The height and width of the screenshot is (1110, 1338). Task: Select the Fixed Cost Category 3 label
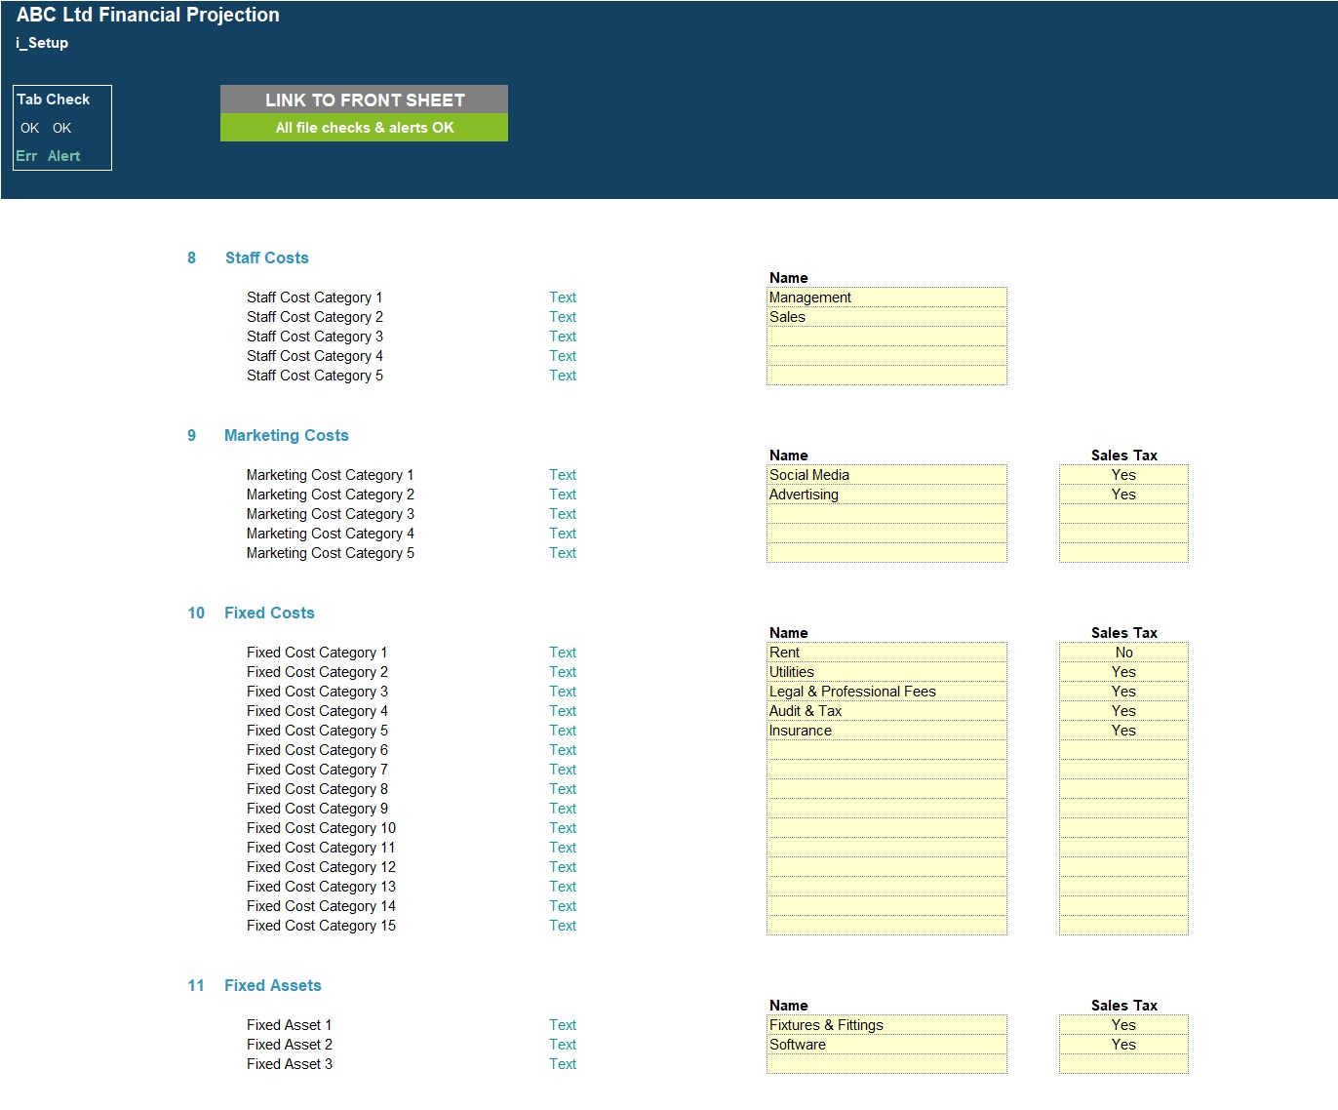click(x=317, y=692)
